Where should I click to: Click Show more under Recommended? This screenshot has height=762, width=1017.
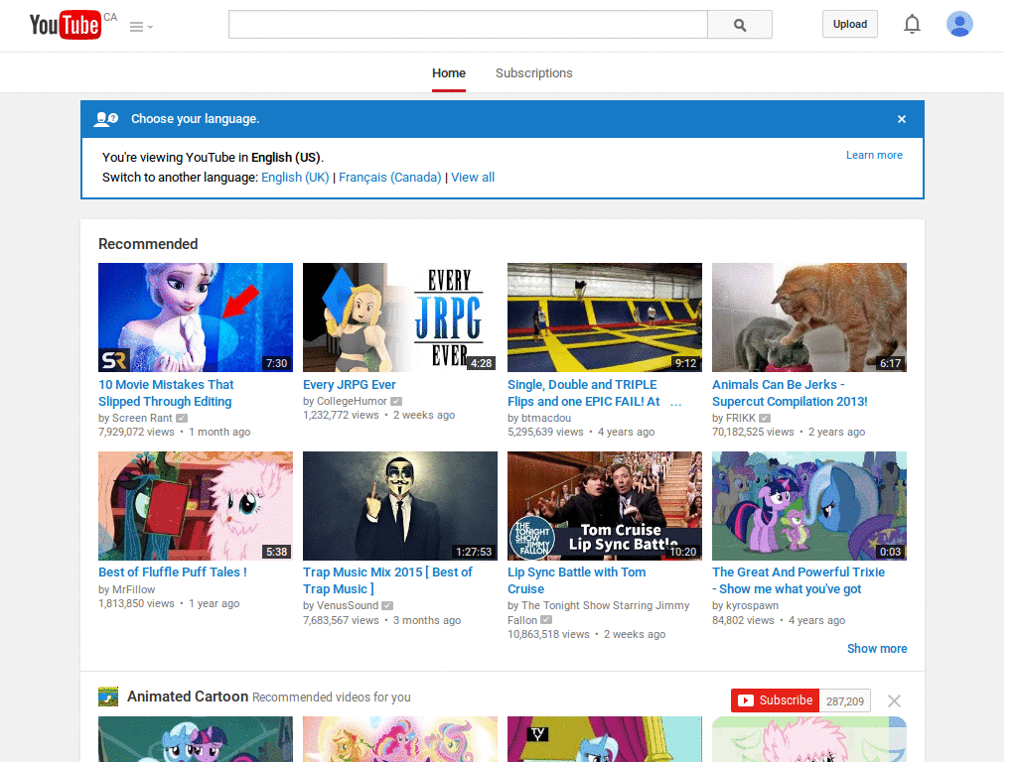tap(877, 649)
